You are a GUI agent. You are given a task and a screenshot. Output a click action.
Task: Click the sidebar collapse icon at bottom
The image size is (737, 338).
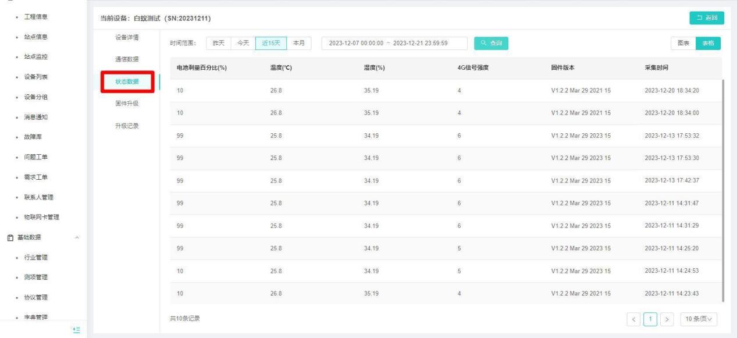(76, 329)
